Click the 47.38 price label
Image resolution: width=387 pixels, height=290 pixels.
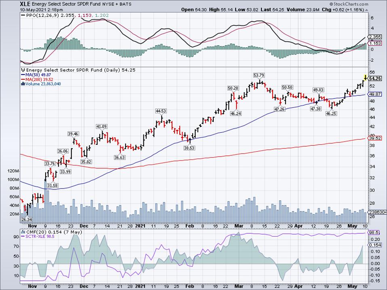316,108
